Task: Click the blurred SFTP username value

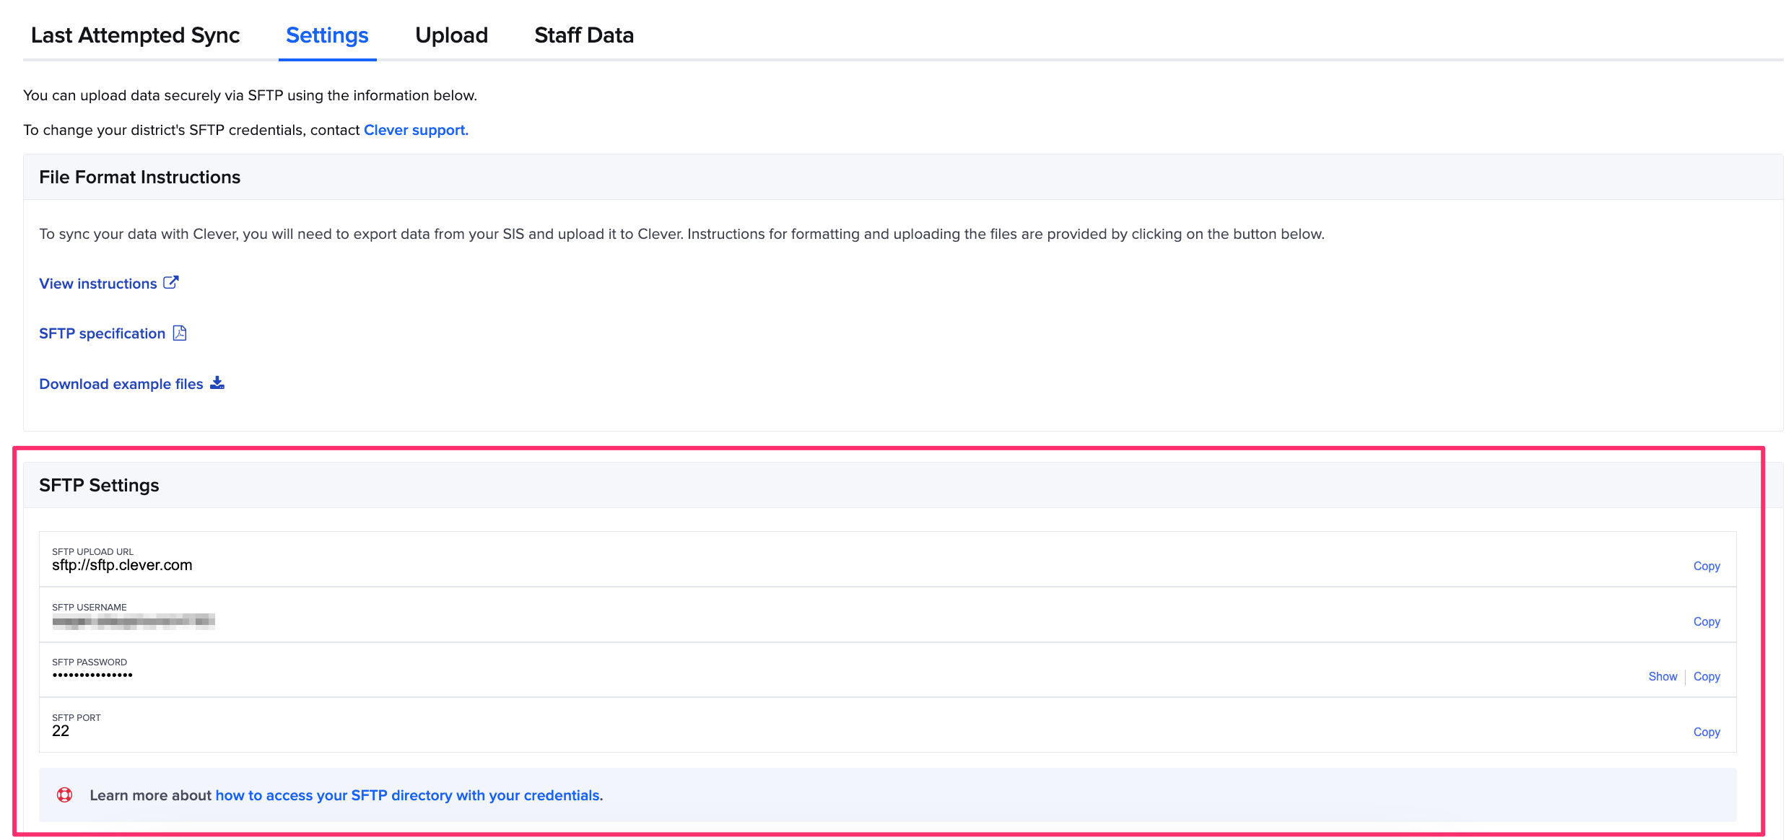Action: pos(134,621)
